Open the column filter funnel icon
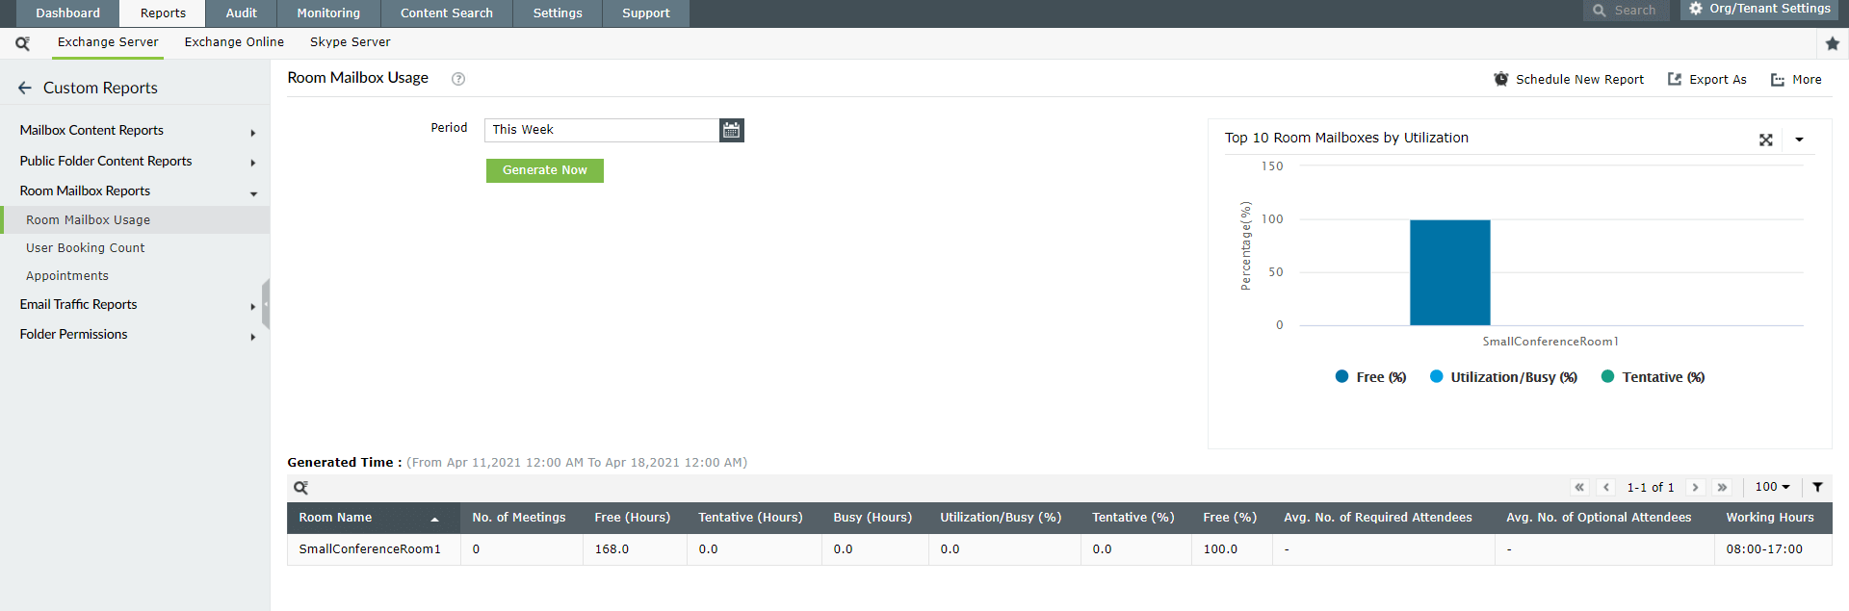The height and width of the screenshot is (611, 1849). point(1817,487)
